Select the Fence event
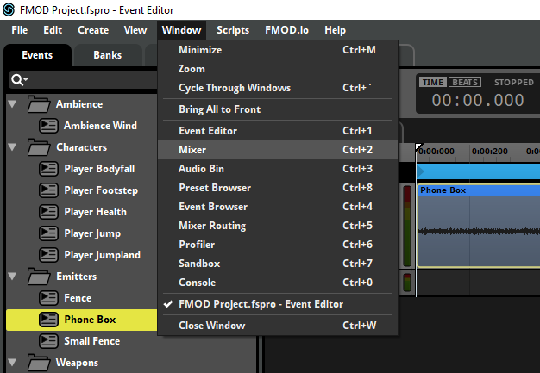 click(x=78, y=298)
